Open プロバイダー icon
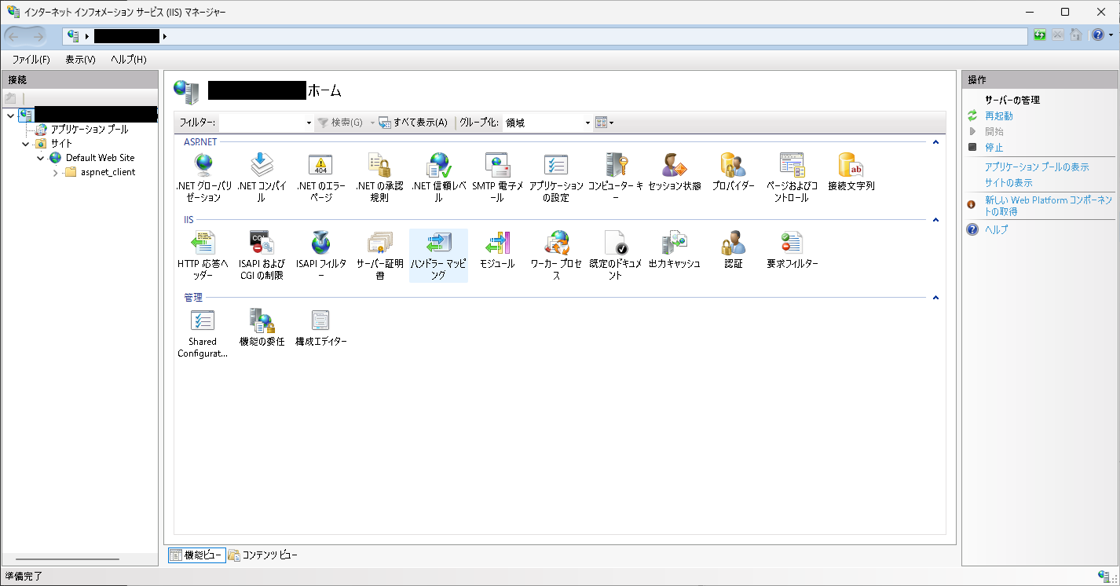This screenshot has width=1120, height=586. click(733, 172)
